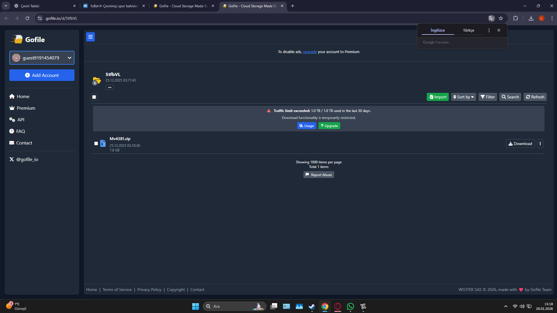Open Task View on the taskbar
557x313 pixels.
[274, 306]
